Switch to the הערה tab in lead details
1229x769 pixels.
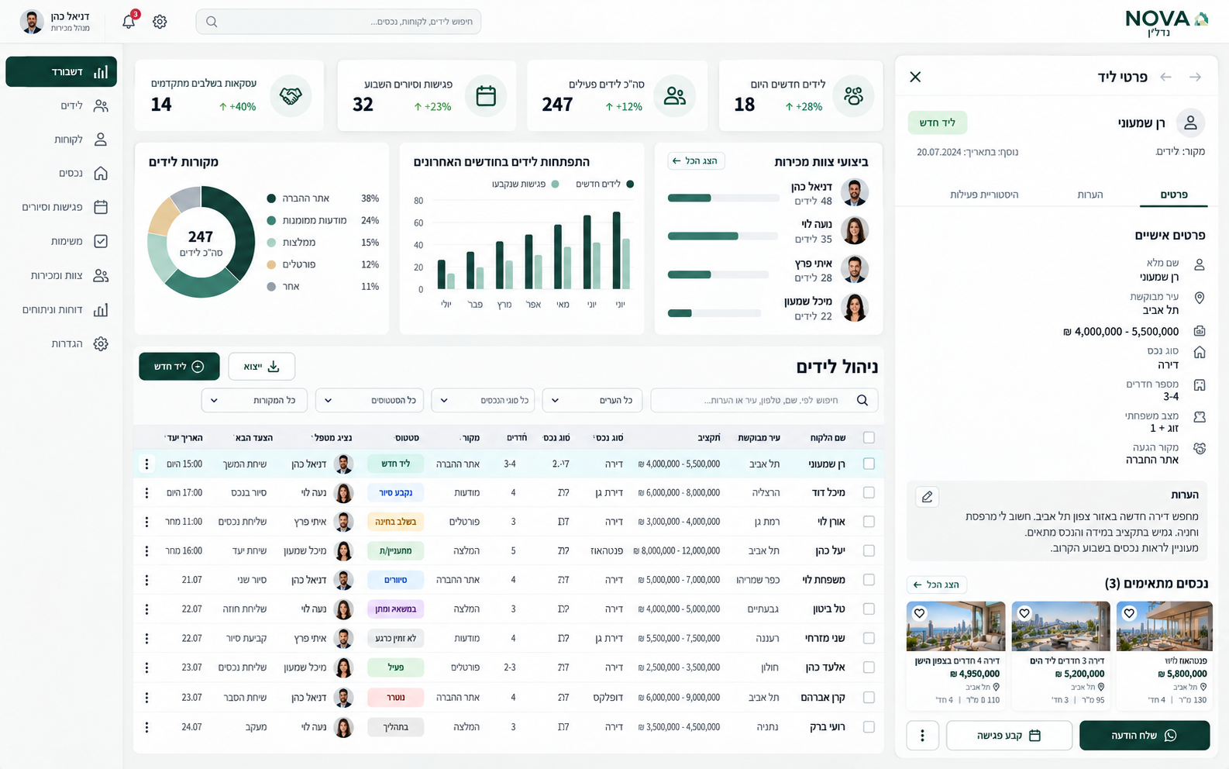click(x=1090, y=195)
